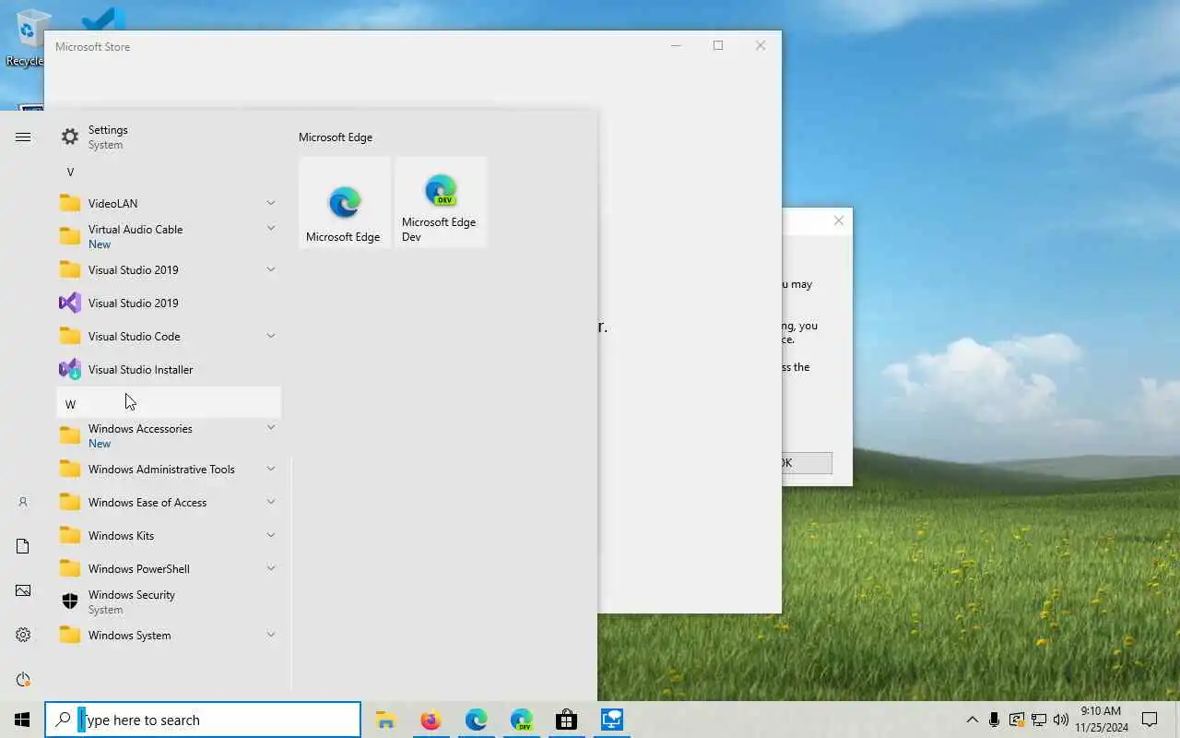Click the Power icon in Start sidebar
Viewport: 1180px width, 738px height.
point(23,679)
